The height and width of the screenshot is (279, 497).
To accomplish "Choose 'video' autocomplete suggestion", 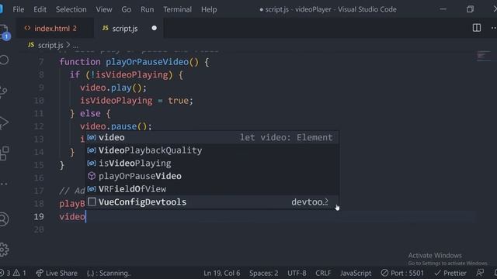I will coord(212,137).
